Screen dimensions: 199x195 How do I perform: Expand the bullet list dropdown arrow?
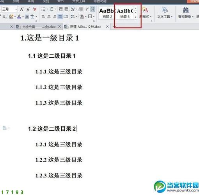pyautogui.click(x=47, y=9)
